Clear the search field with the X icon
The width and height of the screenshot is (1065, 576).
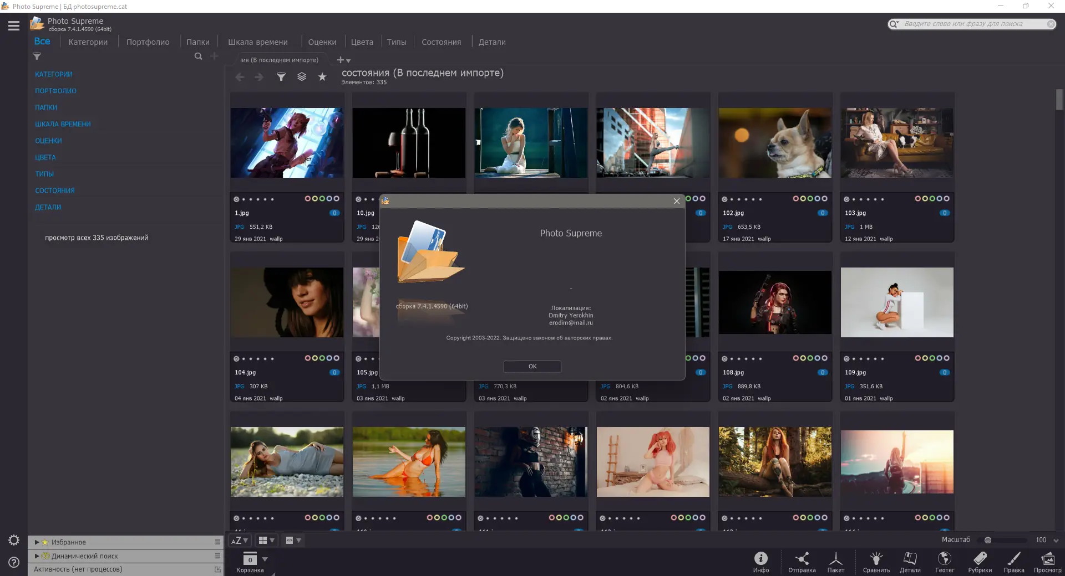pyautogui.click(x=1051, y=24)
